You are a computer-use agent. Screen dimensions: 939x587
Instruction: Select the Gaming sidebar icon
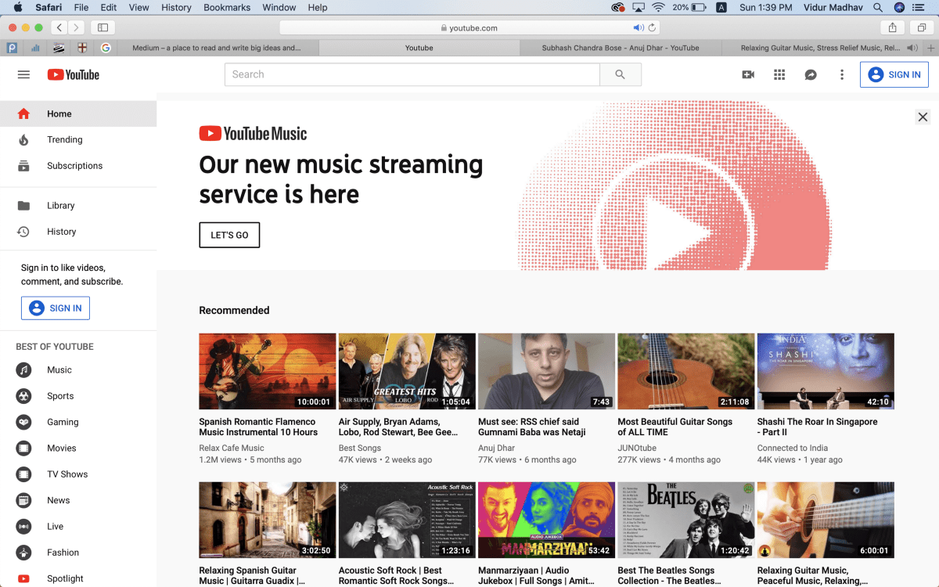point(23,422)
